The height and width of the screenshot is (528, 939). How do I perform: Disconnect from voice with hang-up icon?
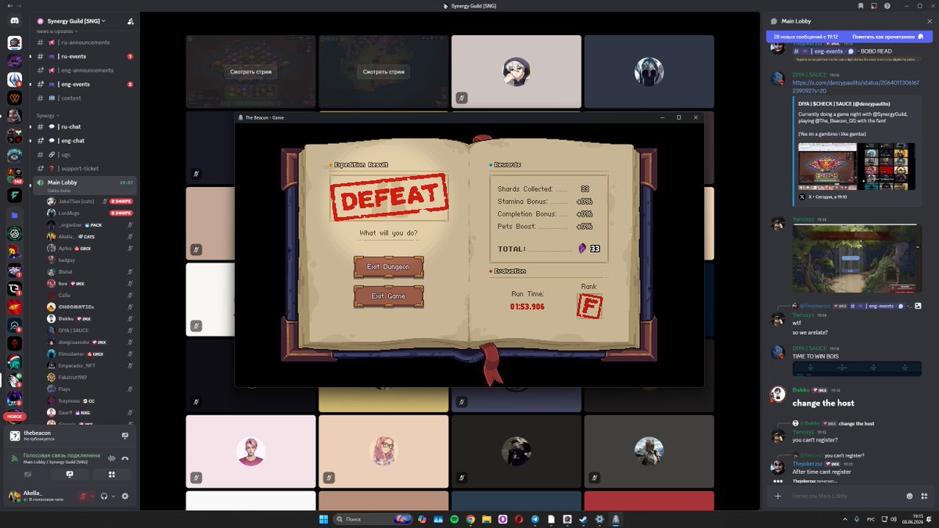[x=125, y=458]
